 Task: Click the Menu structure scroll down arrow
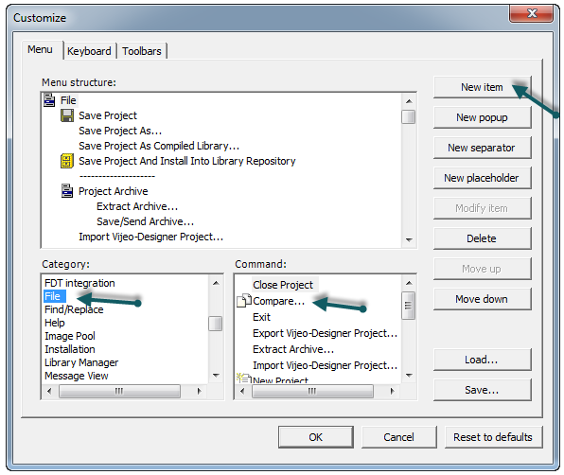409,239
